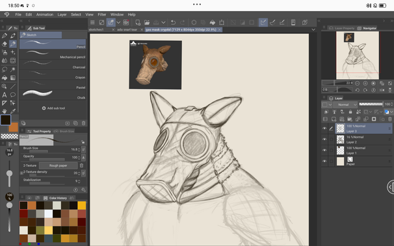Open Opacity dynamics button
394x246 pixels.
coord(83,157)
